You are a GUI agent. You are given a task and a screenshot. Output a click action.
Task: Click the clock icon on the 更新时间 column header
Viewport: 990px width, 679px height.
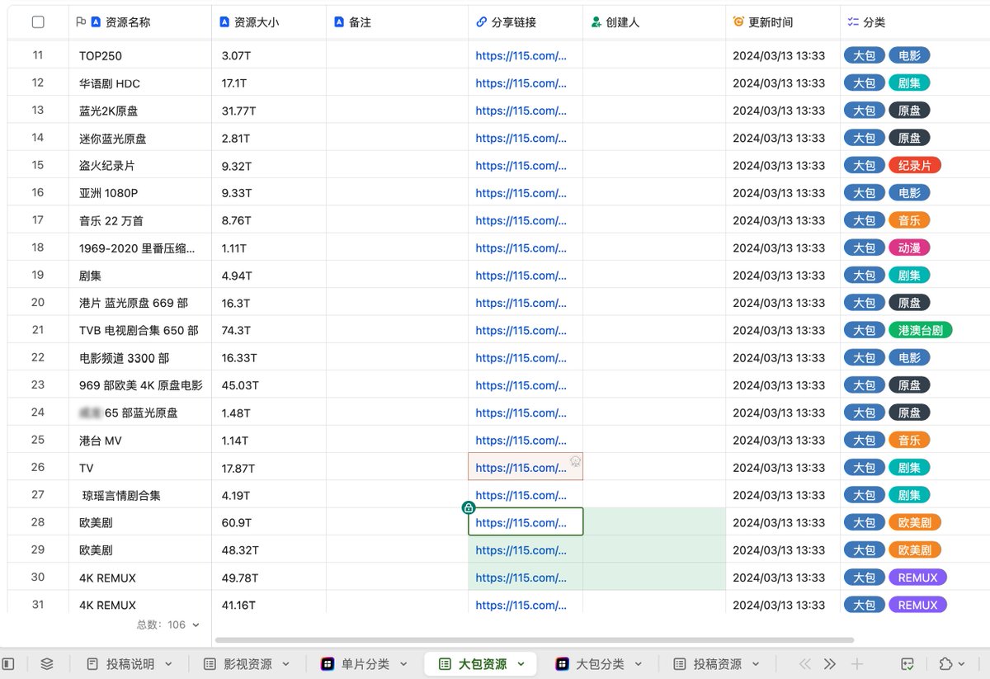[737, 22]
